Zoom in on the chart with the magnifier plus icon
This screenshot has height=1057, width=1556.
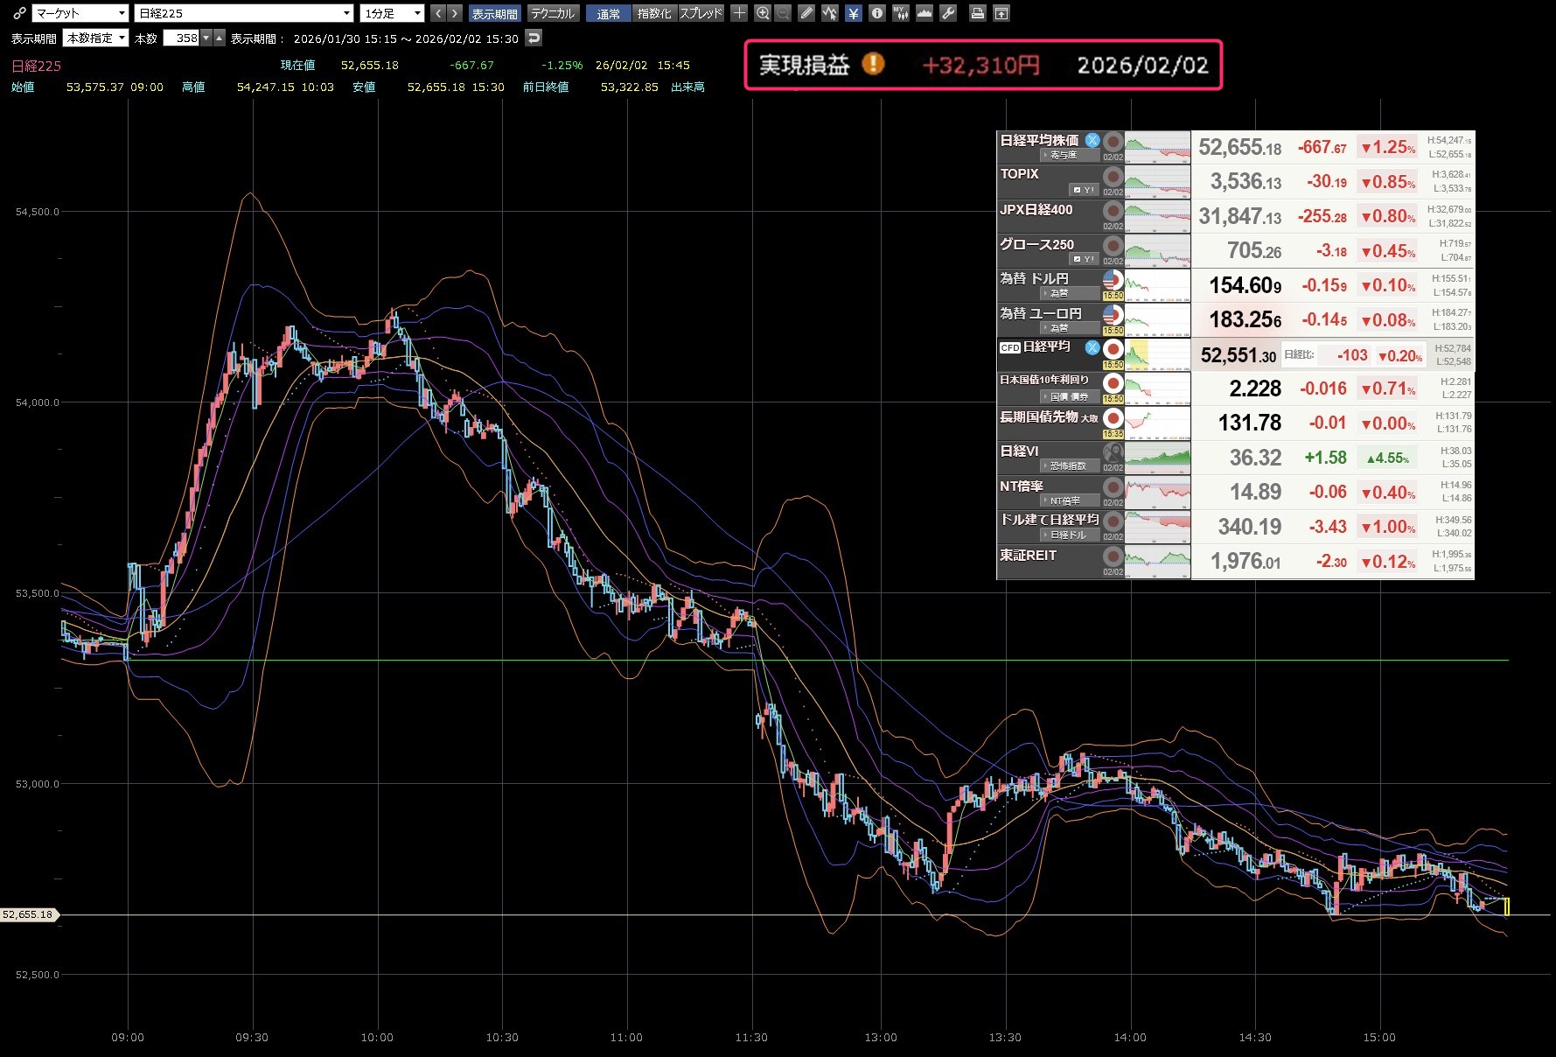click(x=763, y=13)
